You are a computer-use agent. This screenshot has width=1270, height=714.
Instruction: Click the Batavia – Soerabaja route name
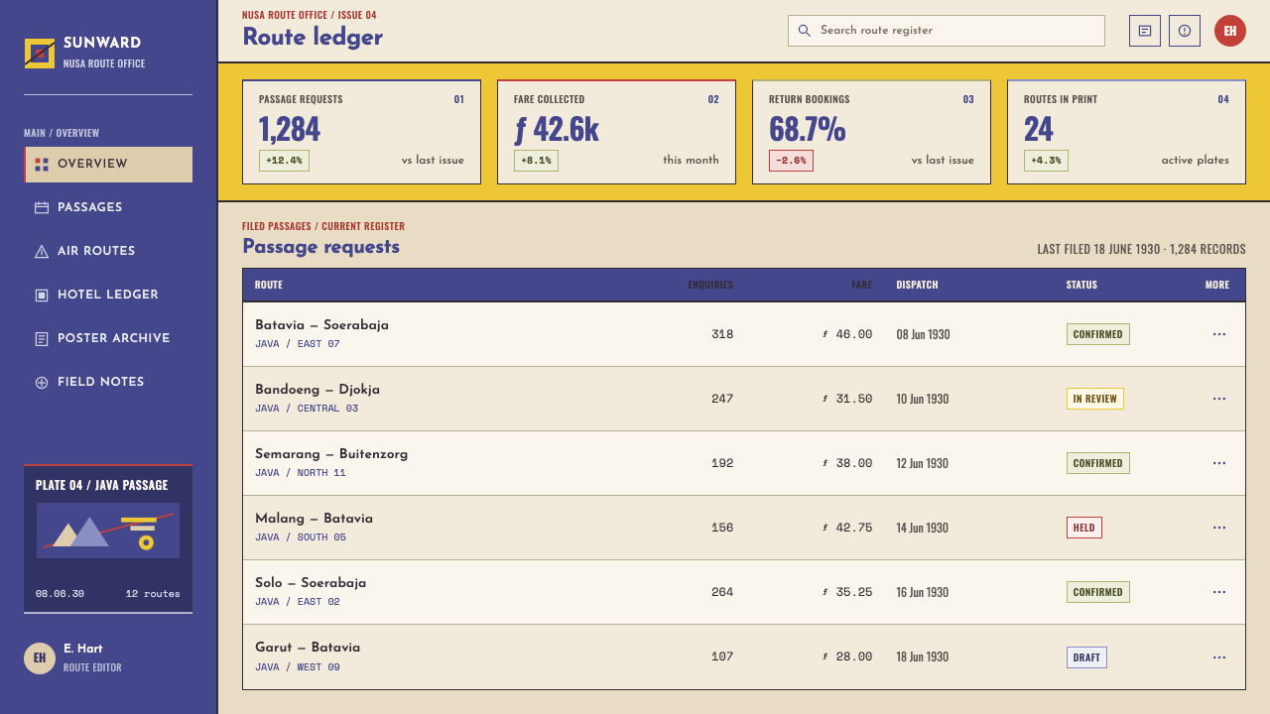321,325
